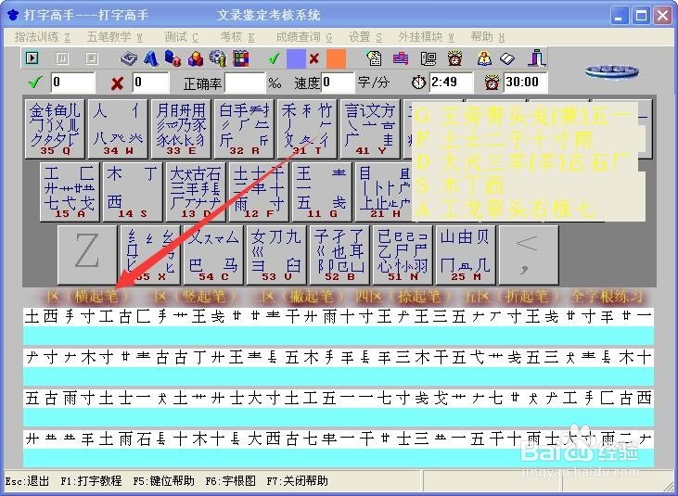The height and width of the screenshot is (496, 678).
Task: Open the 帮助 menu
Action: point(488,37)
